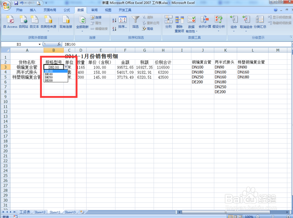
Task: Select cell 钢编复合管 in column A
Action: coord(27,67)
